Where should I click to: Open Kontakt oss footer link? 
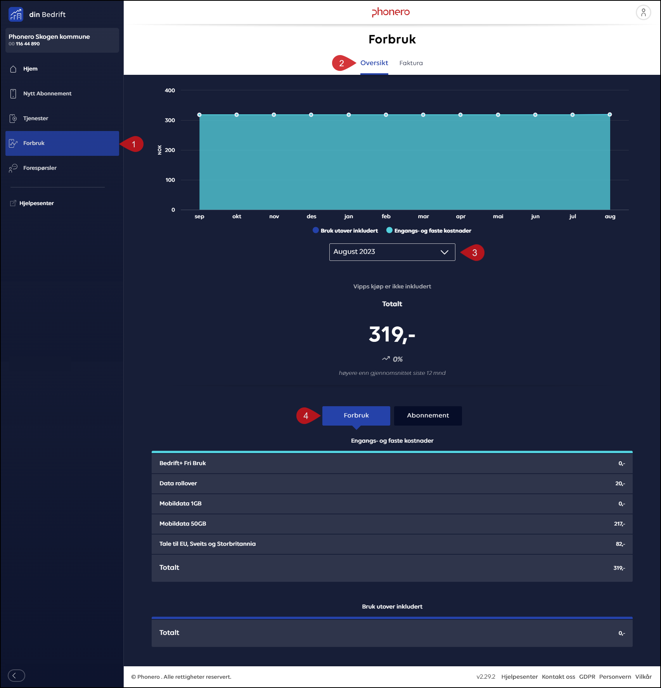(558, 677)
